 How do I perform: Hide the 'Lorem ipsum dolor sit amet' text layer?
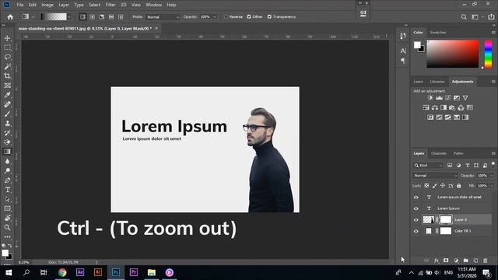click(x=416, y=197)
